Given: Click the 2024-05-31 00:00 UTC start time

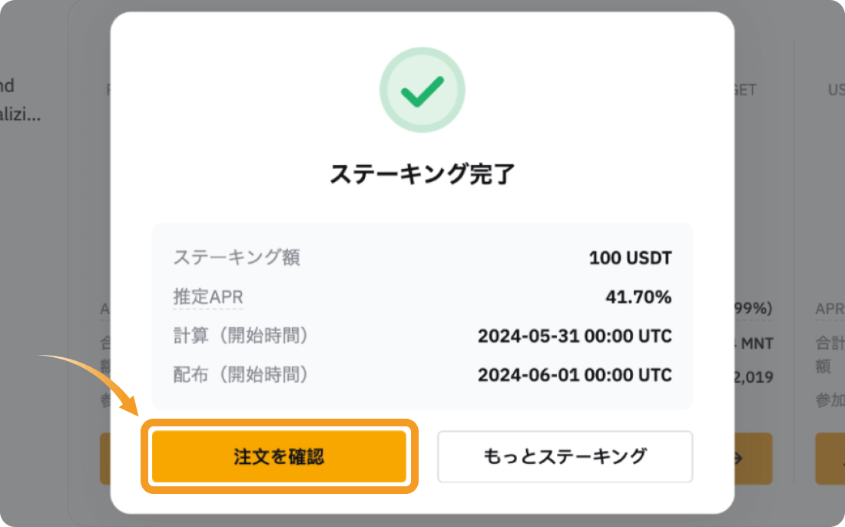Looking at the screenshot, I should [x=575, y=336].
